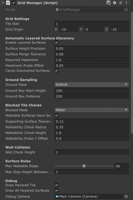Click the Max Walkable Slope slider handle
The height and width of the screenshot is (200, 133).
84,166
